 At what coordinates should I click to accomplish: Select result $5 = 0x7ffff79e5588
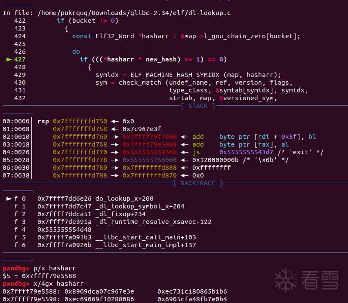click(39, 276)
